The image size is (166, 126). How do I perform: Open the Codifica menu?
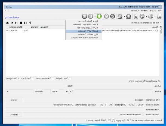point(134,11)
